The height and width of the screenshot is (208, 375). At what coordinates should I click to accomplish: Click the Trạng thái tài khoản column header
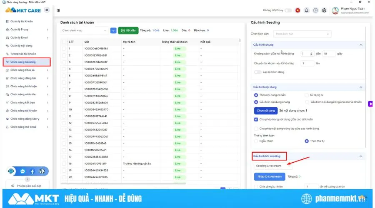[174, 42]
